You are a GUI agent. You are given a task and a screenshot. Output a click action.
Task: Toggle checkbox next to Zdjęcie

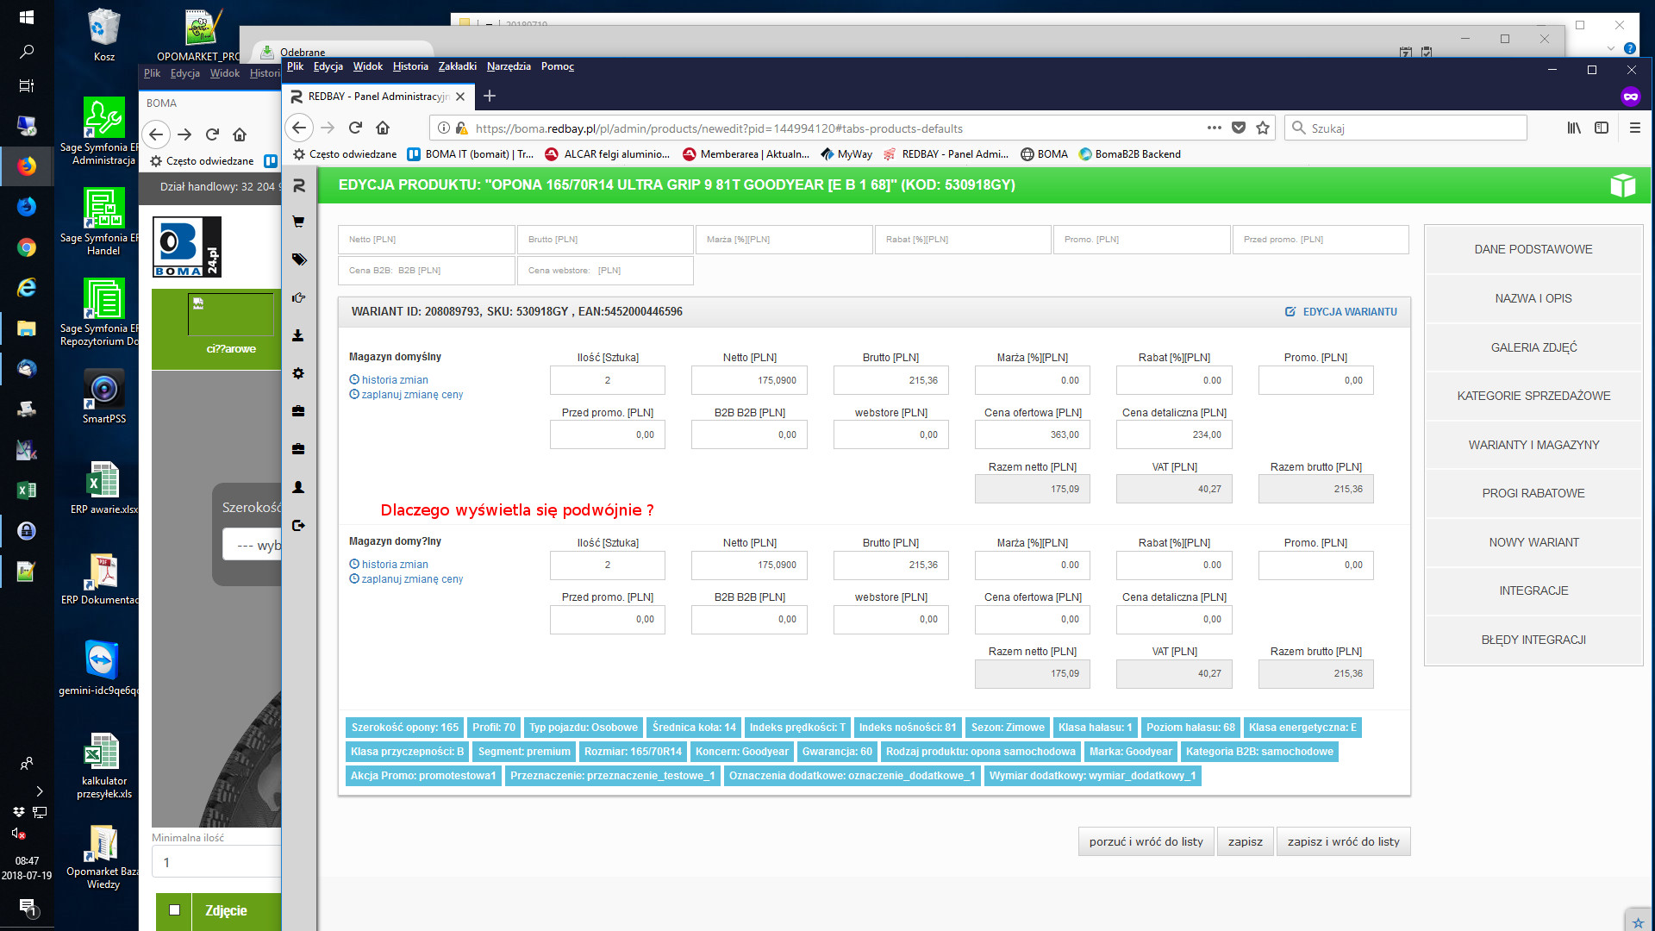(x=174, y=909)
